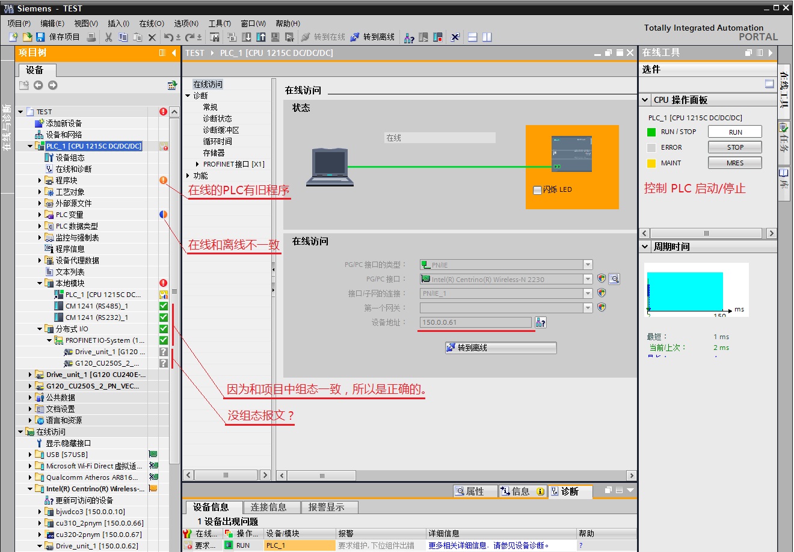Select 循环时间 in the navigation
Image resolution: width=794 pixels, height=552 pixels.
click(217, 141)
